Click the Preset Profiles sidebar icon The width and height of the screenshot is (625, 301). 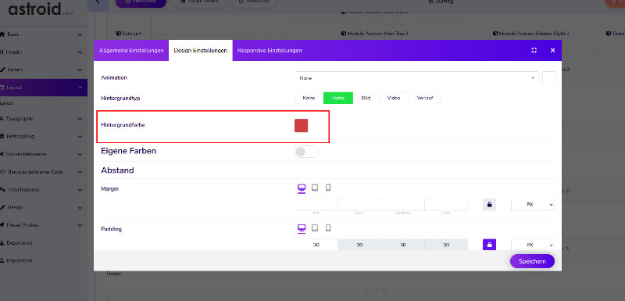(x=2, y=225)
